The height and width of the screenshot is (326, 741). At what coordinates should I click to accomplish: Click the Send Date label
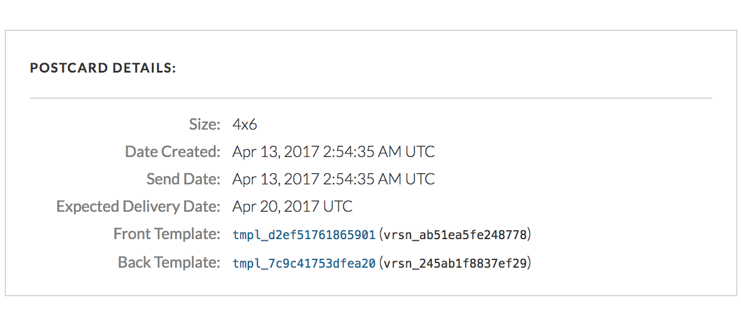tap(183, 179)
